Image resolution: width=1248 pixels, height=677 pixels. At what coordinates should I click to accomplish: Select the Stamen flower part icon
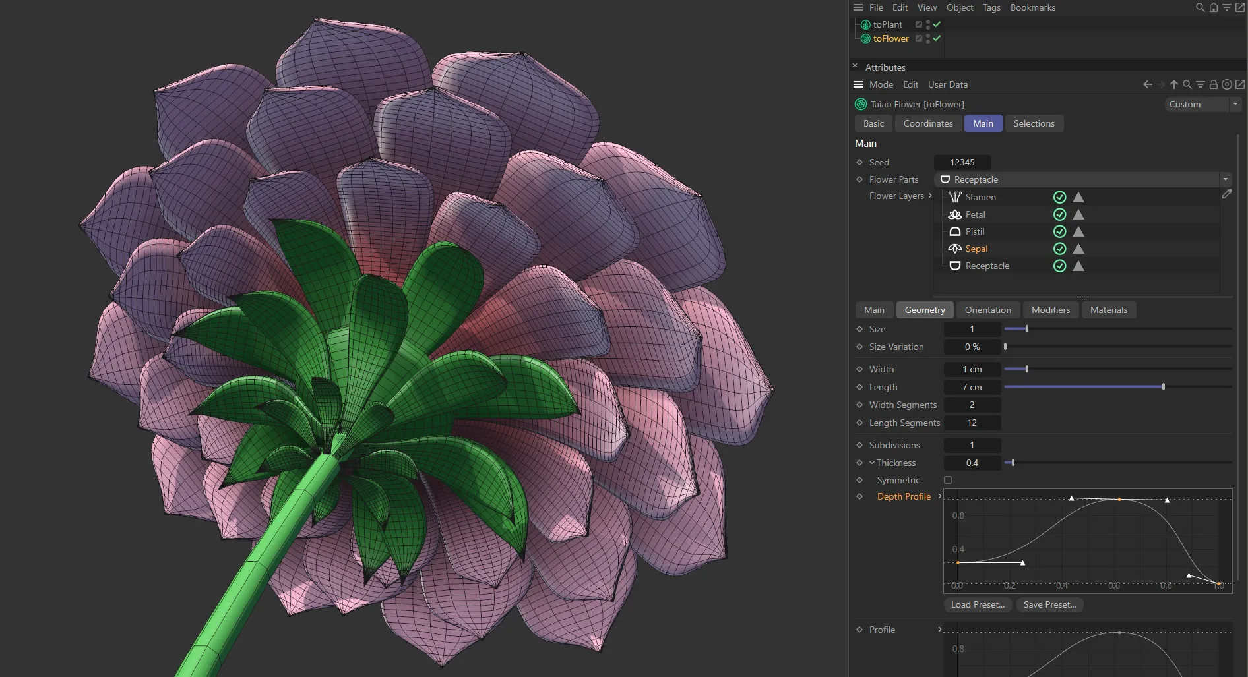tap(954, 196)
